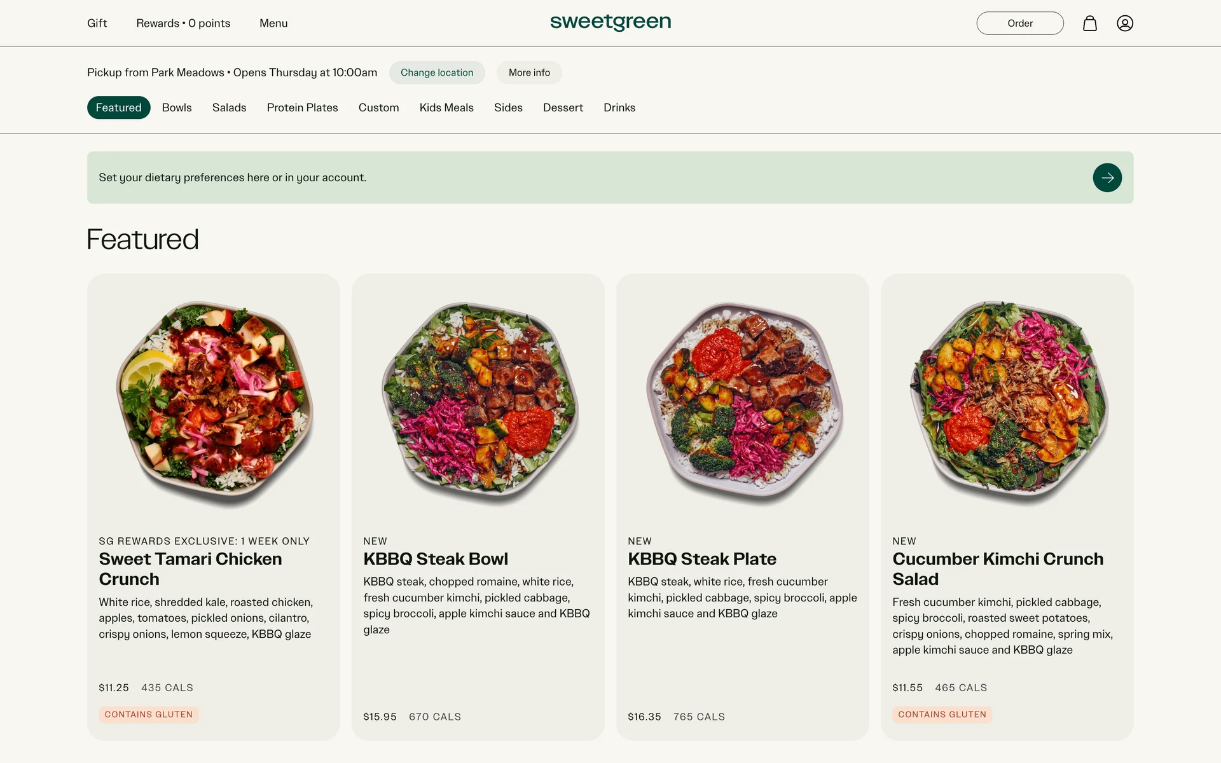Open the Gift link in header
This screenshot has width=1221, height=763.
click(97, 24)
